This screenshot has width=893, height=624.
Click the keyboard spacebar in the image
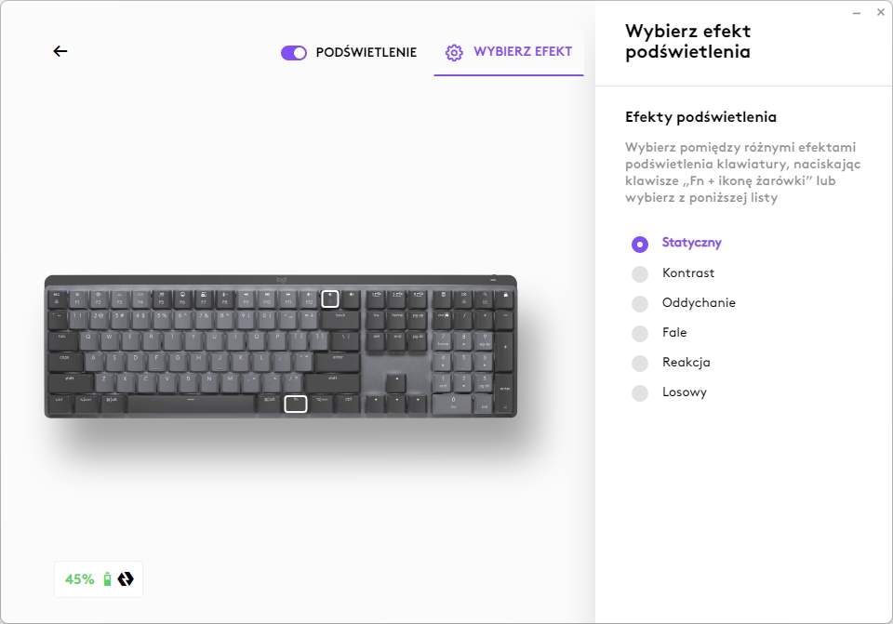point(192,404)
